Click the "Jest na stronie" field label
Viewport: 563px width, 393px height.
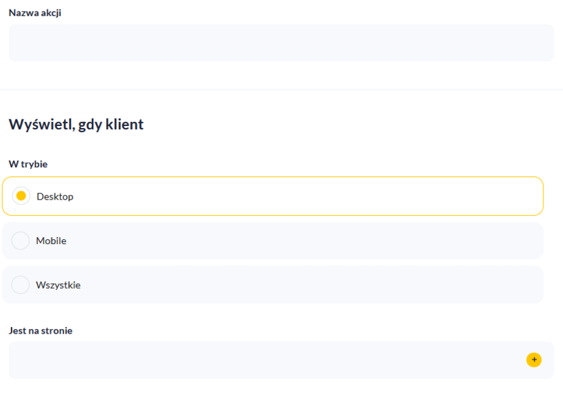coord(41,330)
